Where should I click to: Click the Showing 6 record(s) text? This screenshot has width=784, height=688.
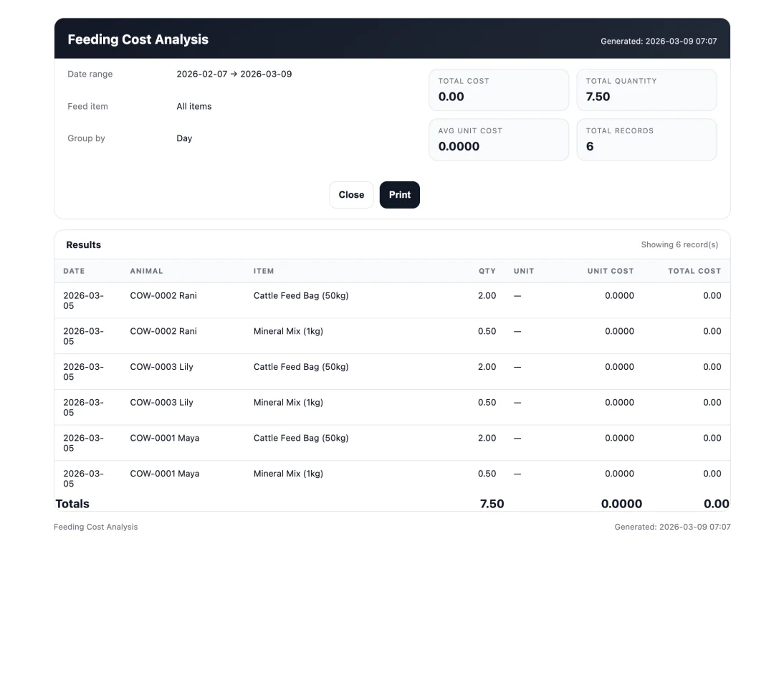tap(679, 244)
